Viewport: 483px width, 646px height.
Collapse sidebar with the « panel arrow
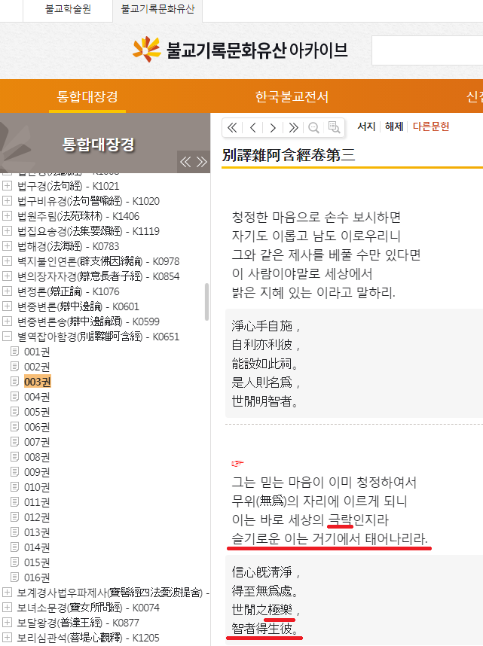(x=185, y=161)
